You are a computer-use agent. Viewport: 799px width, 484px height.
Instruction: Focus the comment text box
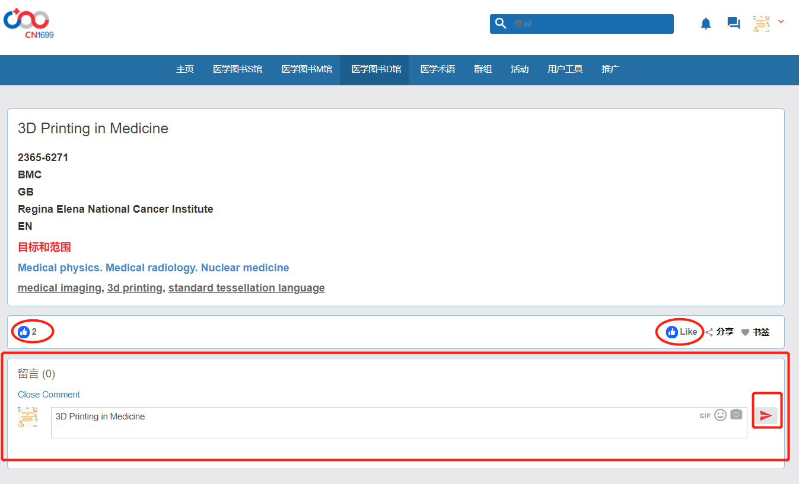399,422
